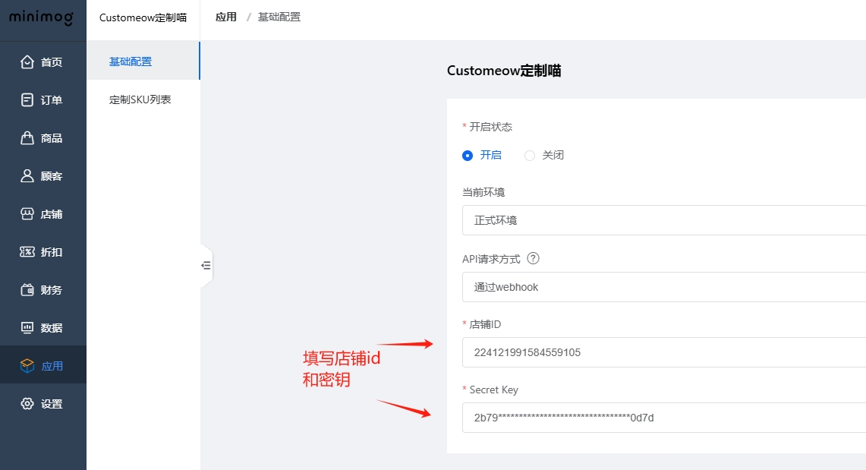Click into the 店铺ID input field

(664, 352)
